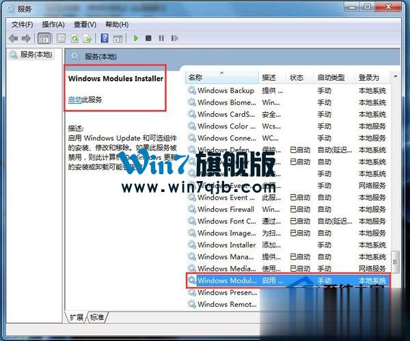Select the Windows Media... service
410x341 pixels.
(x=227, y=269)
